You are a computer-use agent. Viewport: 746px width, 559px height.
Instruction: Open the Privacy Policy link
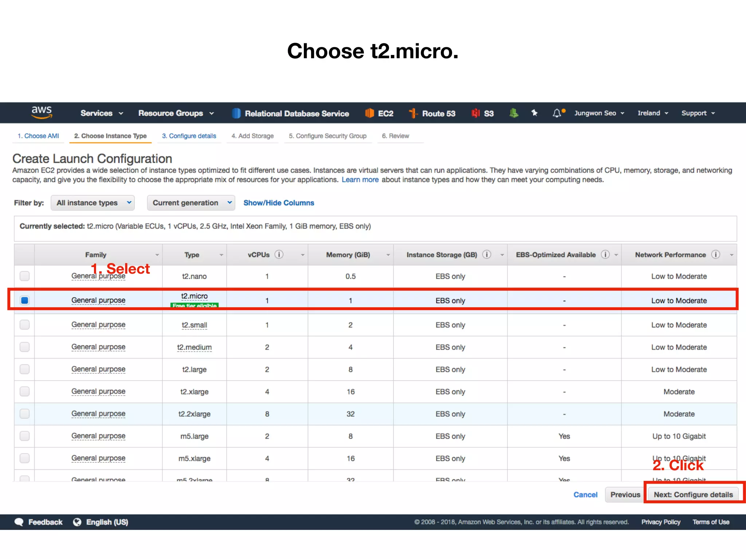click(661, 522)
